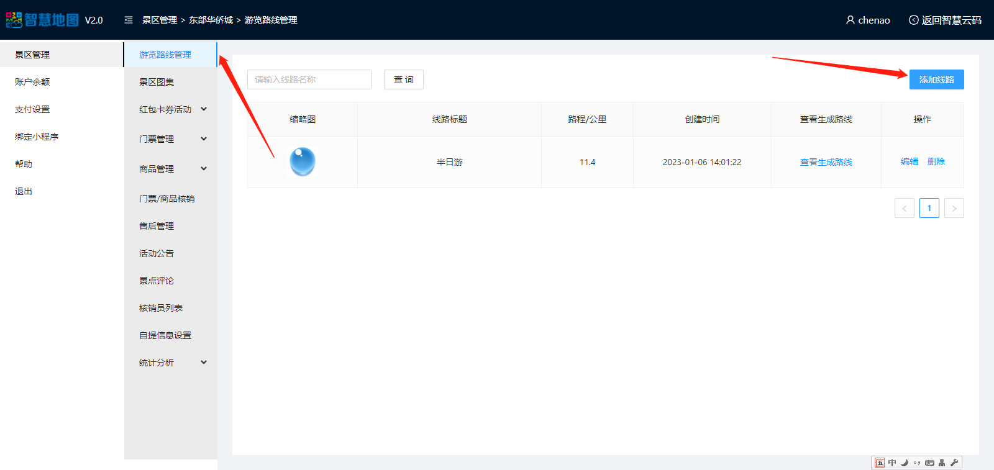
Task: Open the IME soft keyboard icon
Action: 929,463
